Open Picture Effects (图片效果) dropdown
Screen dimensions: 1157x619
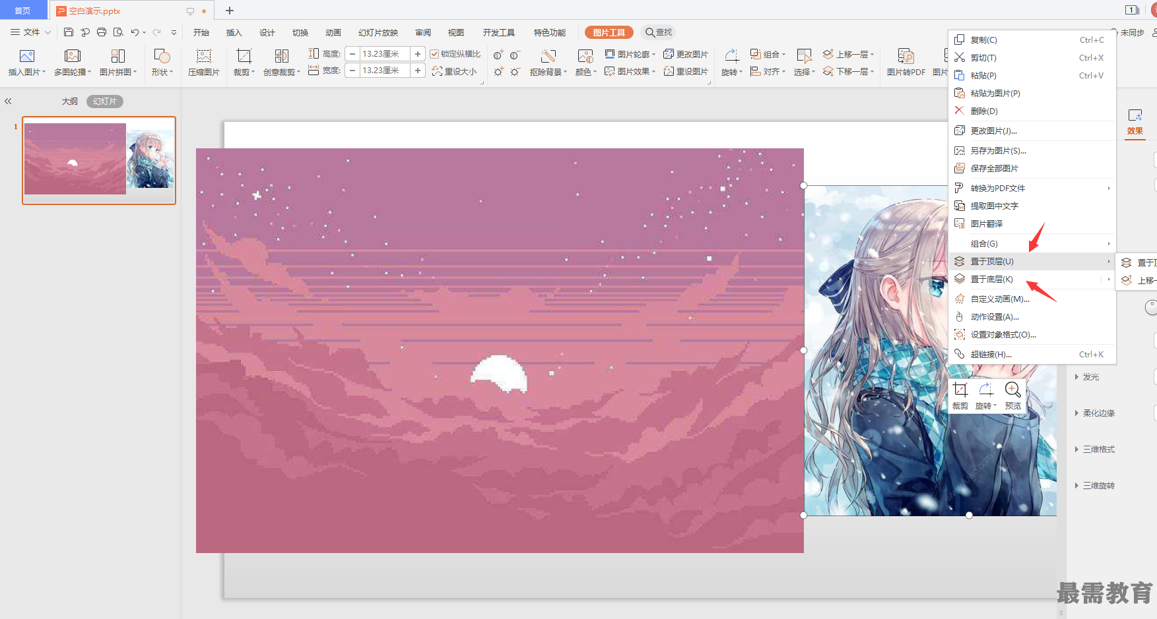pyautogui.click(x=630, y=71)
